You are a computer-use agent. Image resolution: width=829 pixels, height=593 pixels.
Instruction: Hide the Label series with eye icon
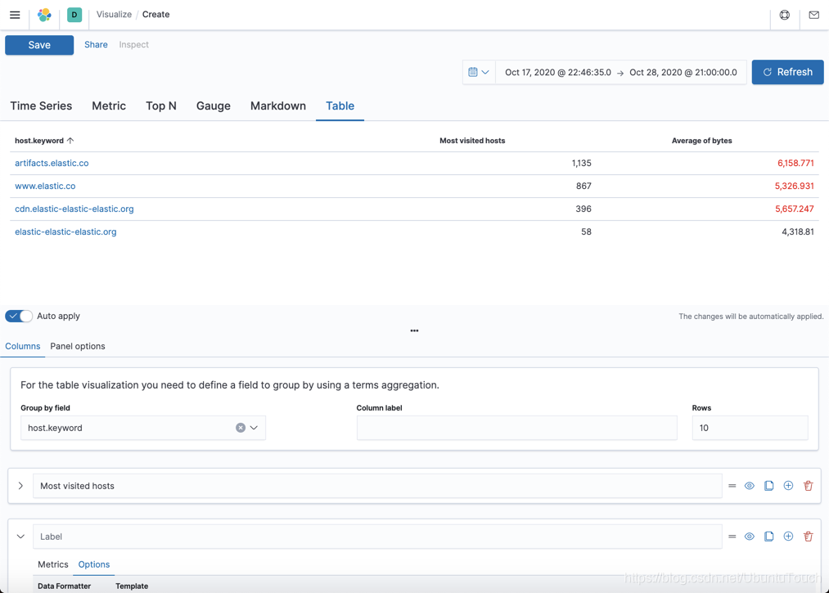click(750, 537)
